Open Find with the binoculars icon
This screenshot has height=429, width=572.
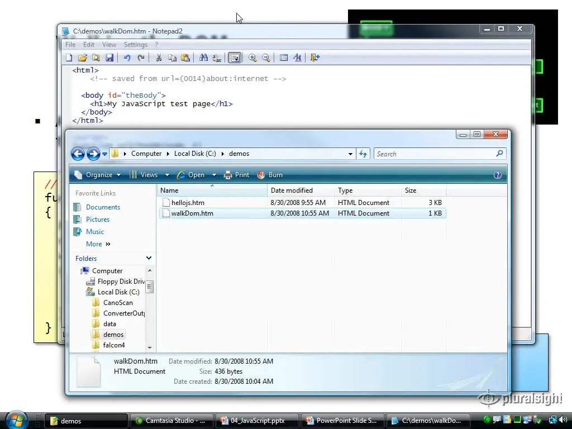[203, 58]
